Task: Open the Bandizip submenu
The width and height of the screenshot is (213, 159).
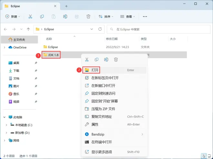Action: coord(114,134)
